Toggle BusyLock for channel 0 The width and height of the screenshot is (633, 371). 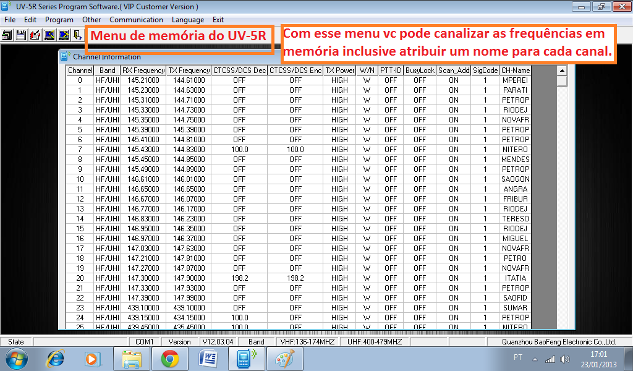[x=420, y=80]
